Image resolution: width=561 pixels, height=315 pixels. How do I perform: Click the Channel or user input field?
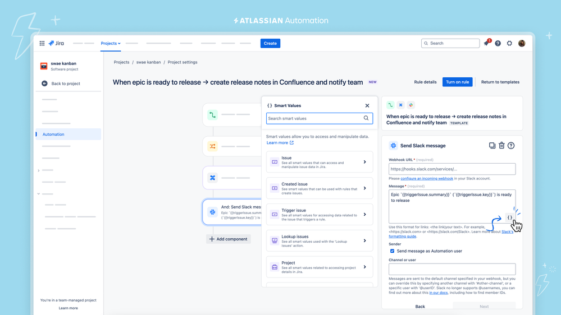452,269
